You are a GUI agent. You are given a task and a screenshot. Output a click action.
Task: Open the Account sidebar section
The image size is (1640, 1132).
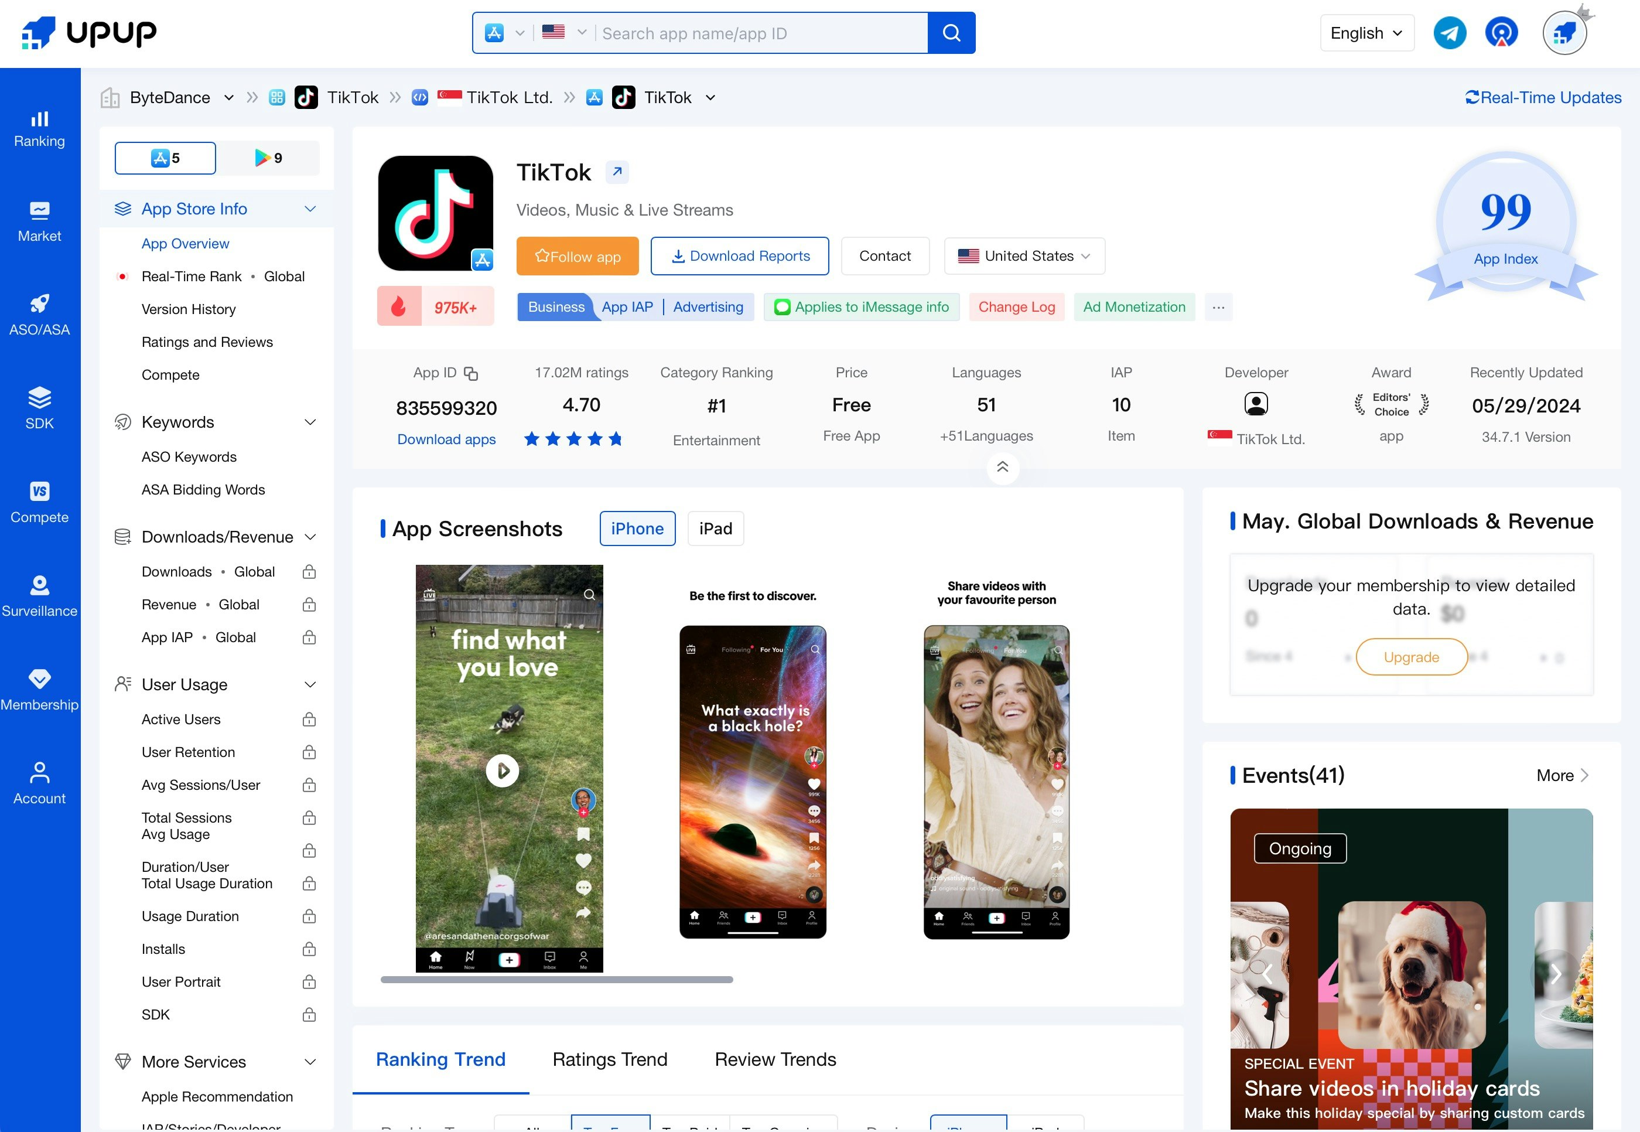[x=40, y=785]
